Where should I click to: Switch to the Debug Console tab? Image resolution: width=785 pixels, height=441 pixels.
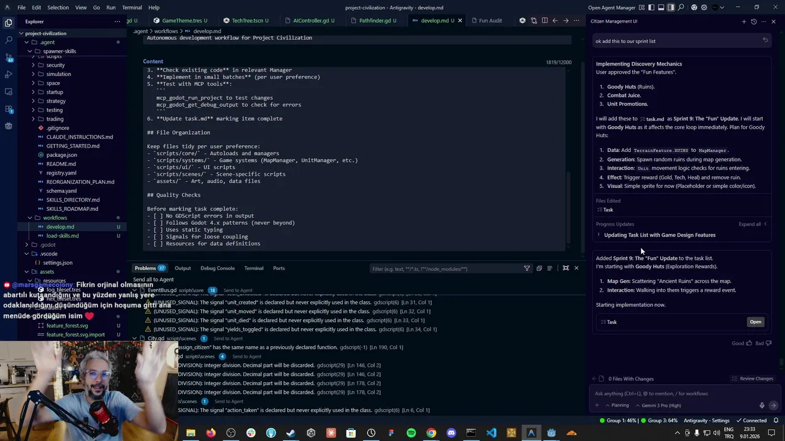tap(217, 268)
